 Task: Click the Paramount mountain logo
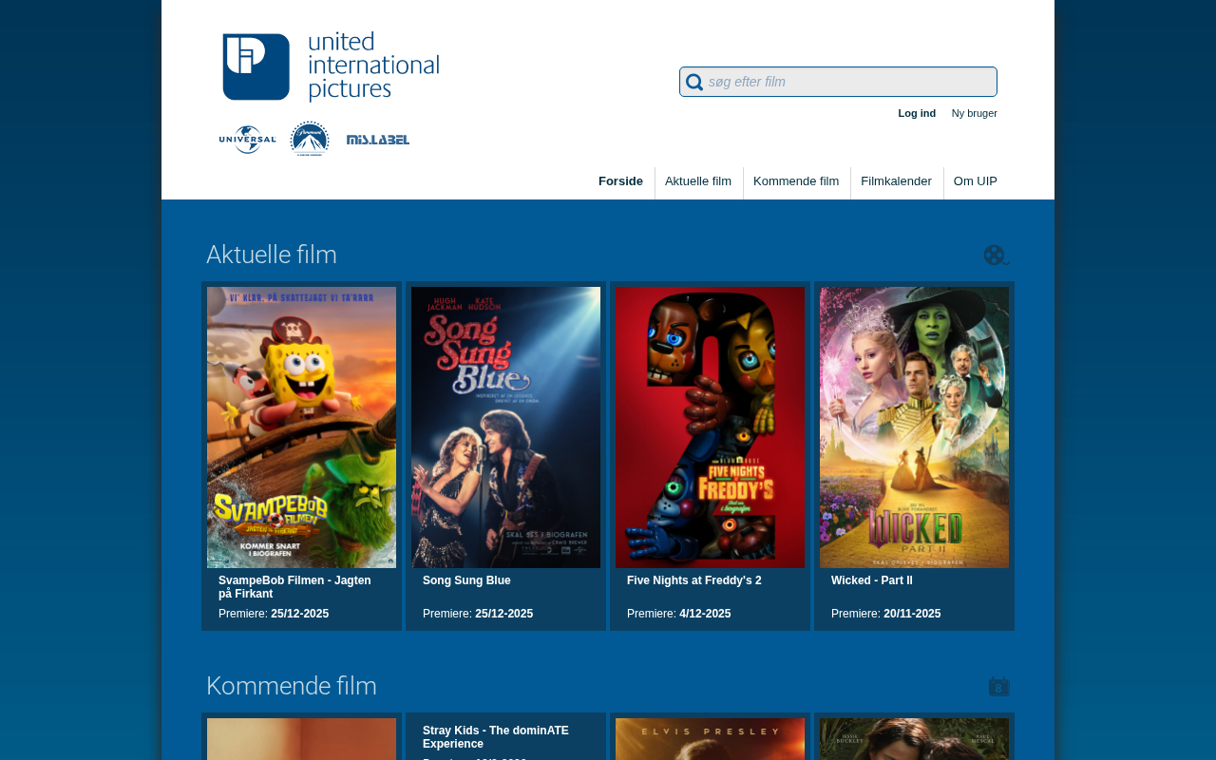point(310,139)
